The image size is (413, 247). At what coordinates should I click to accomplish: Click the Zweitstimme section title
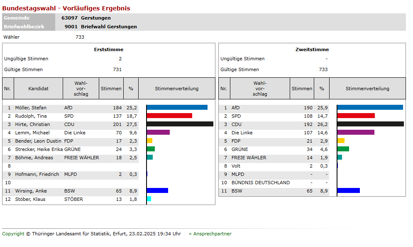[312, 49]
